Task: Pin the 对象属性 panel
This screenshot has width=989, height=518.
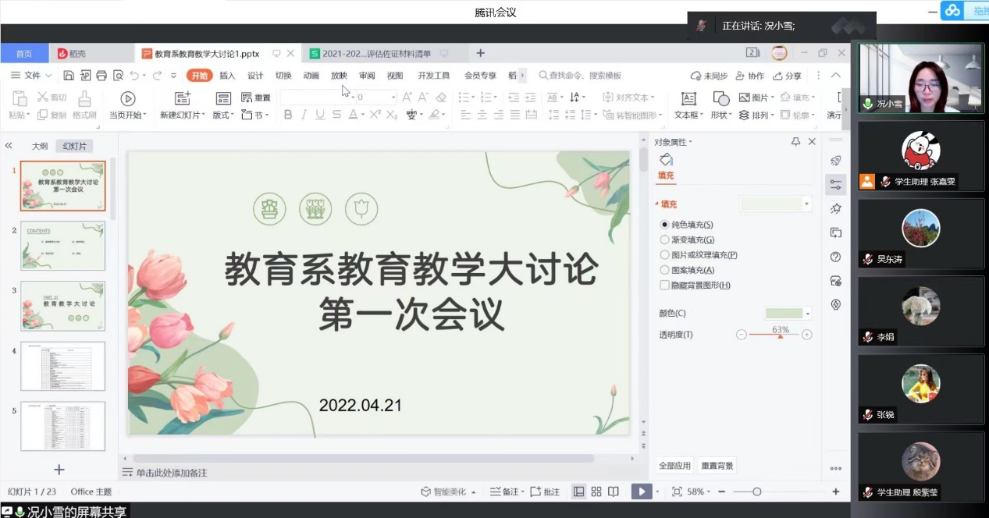Action: click(x=795, y=142)
